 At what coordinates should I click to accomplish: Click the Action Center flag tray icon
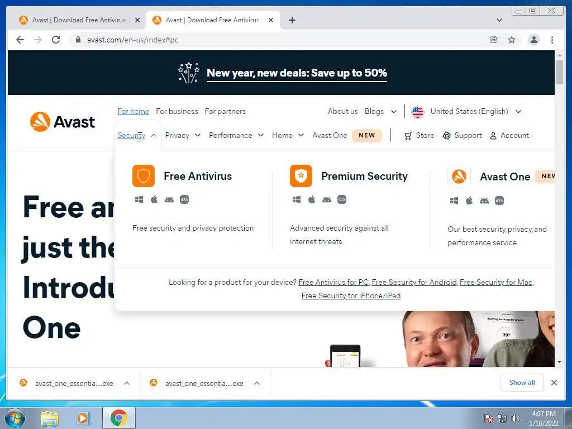pyautogui.click(x=488, y=418)
